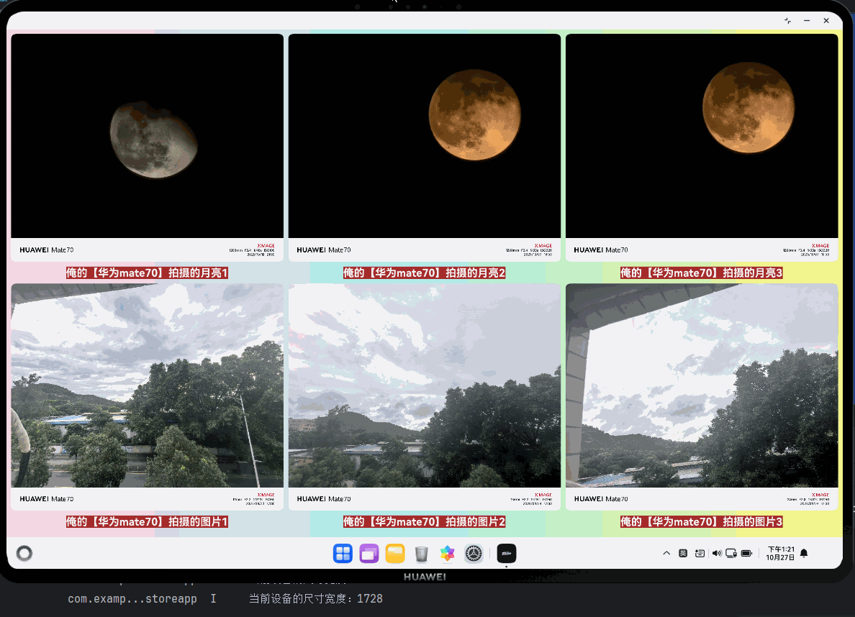Open the Files folder app from the dock
Viewport: 855px width, 617px height.
point(394,554)
